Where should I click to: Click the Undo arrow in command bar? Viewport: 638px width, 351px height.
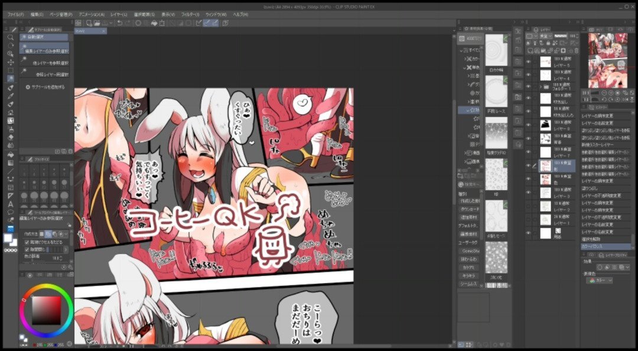click(x=119, y=23)
